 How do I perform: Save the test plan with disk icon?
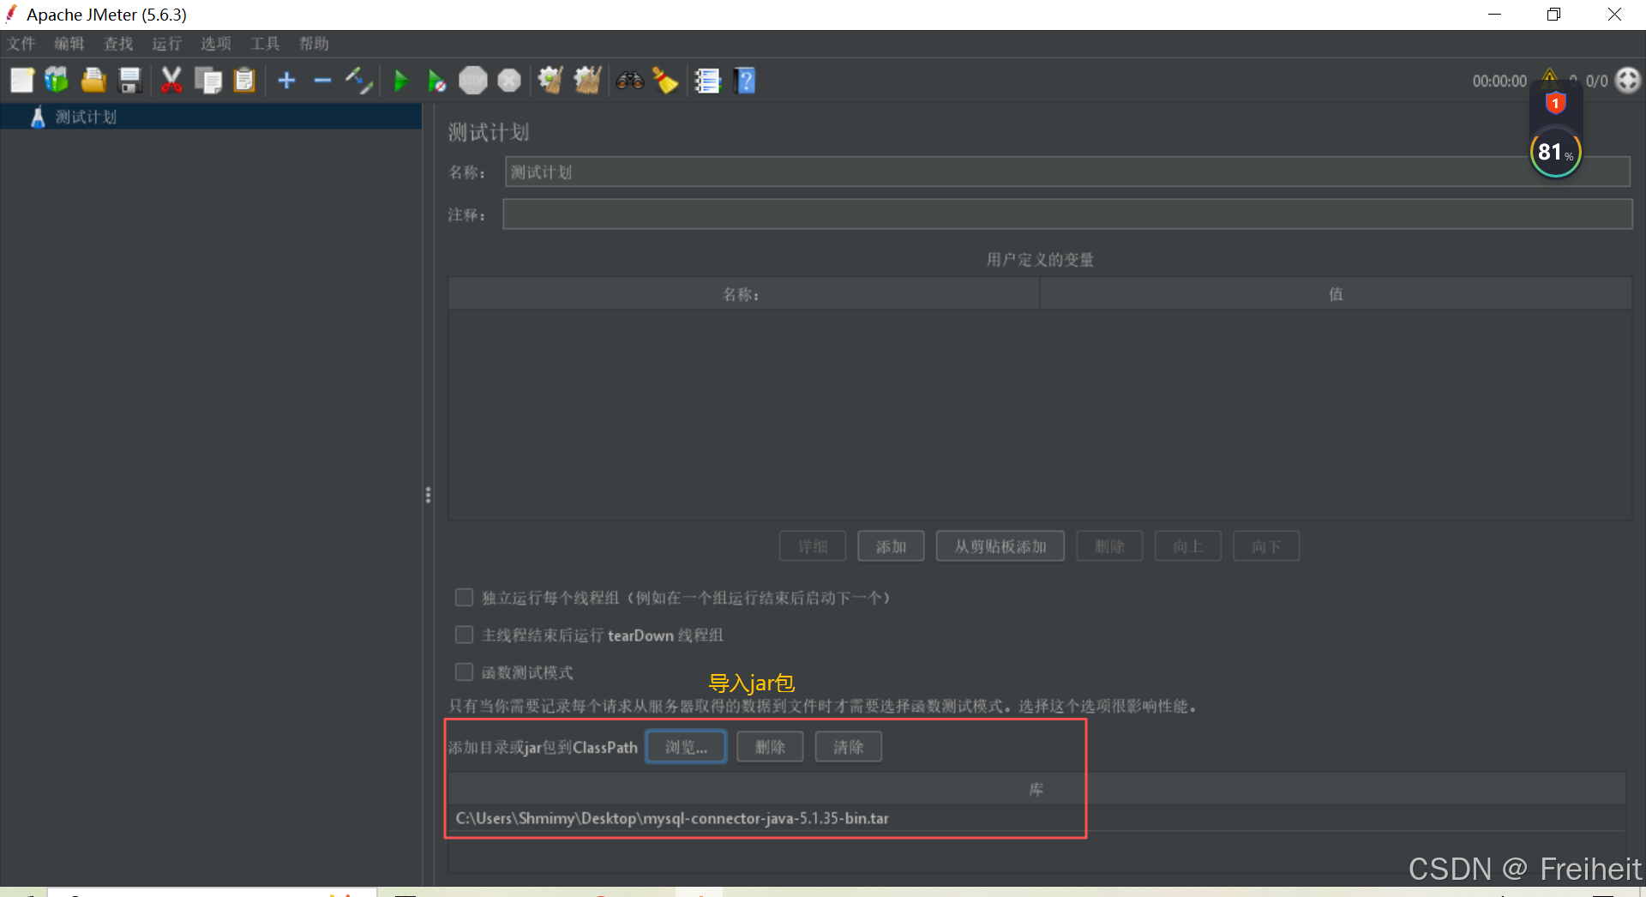129,81
